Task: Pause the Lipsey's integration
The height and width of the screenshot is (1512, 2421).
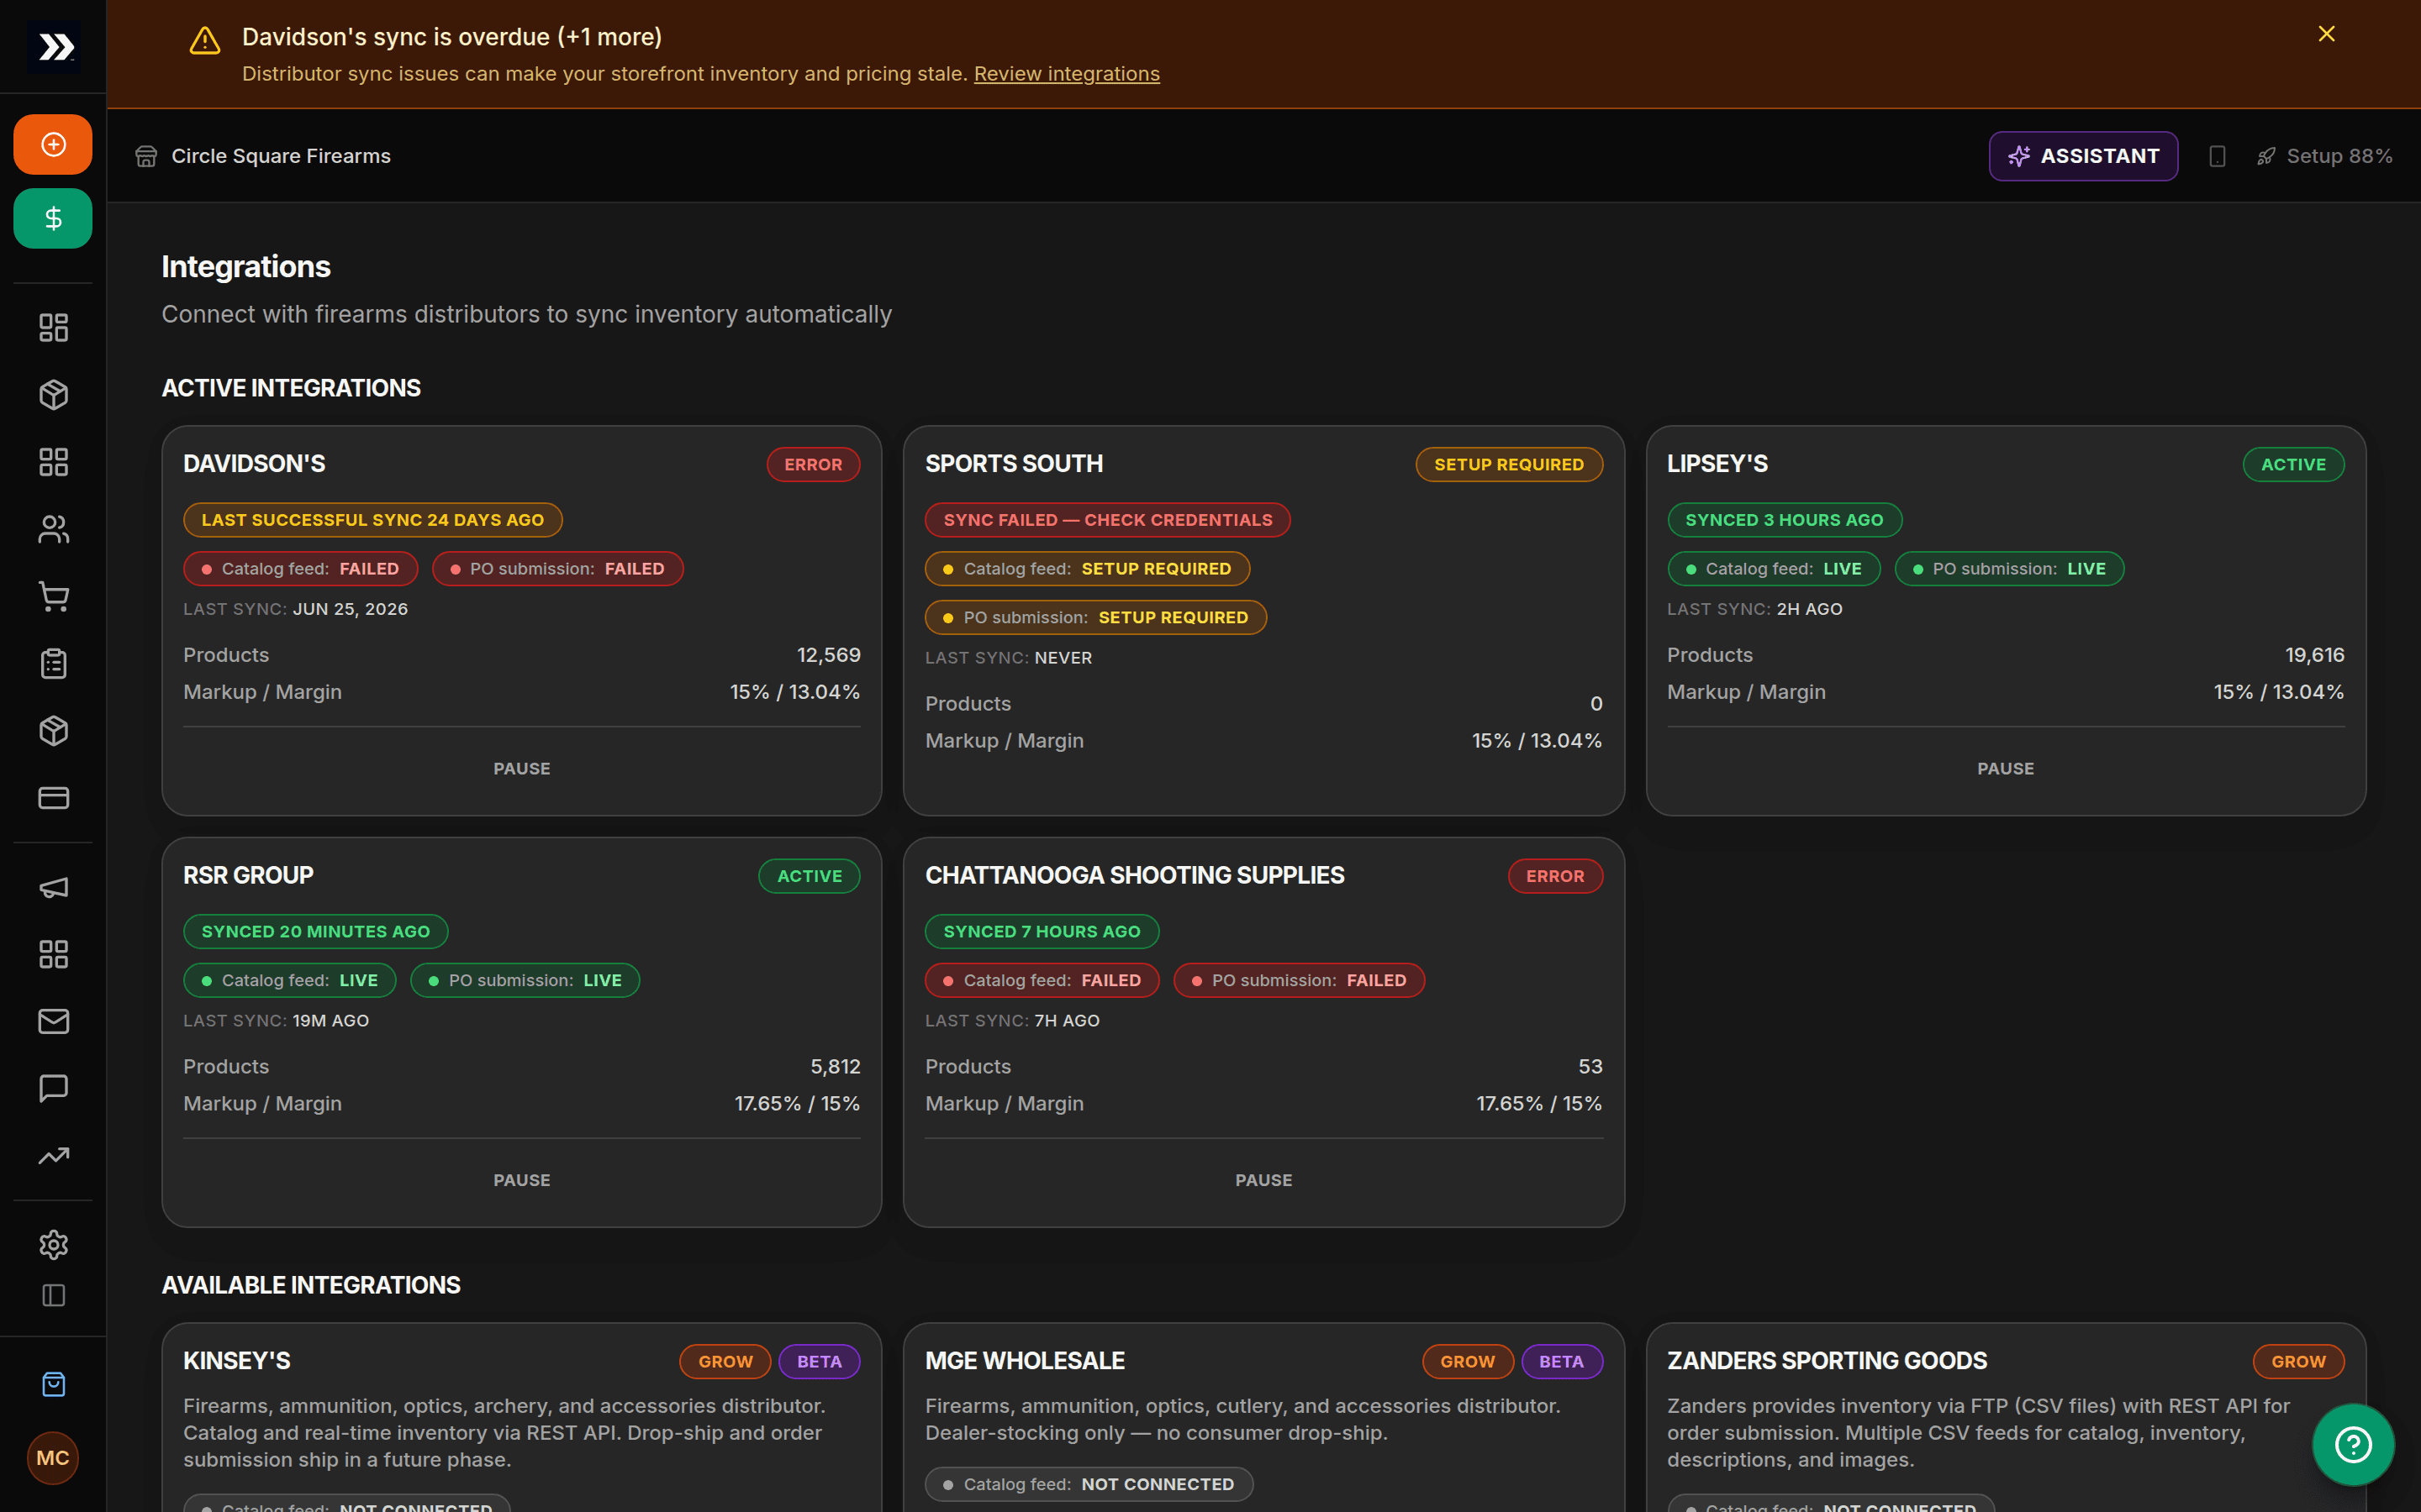Action: [x=2005, y=768]
